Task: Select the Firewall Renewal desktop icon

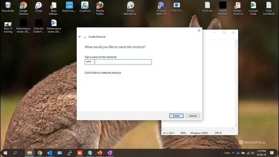Action: 223,8
